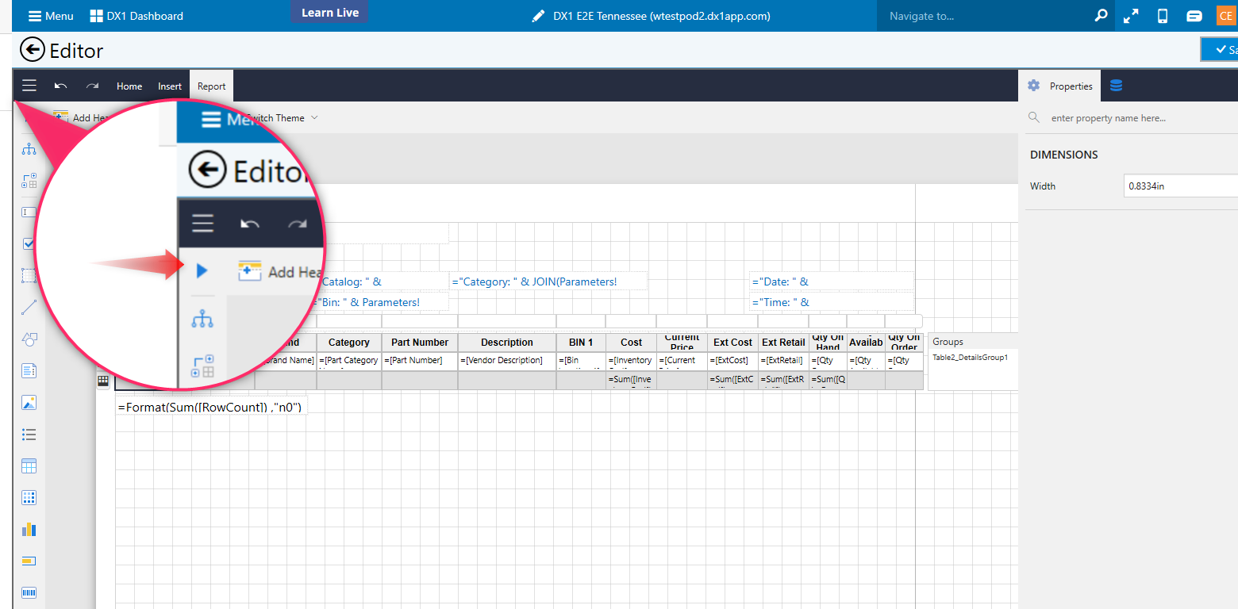
Task: Open the Properties panel tab
Action: 1059,86
